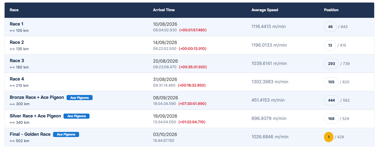Viewport: 378px width, 150px height.
Task: Click the speed 1302.3983 m/min
Action: (270, 82)
